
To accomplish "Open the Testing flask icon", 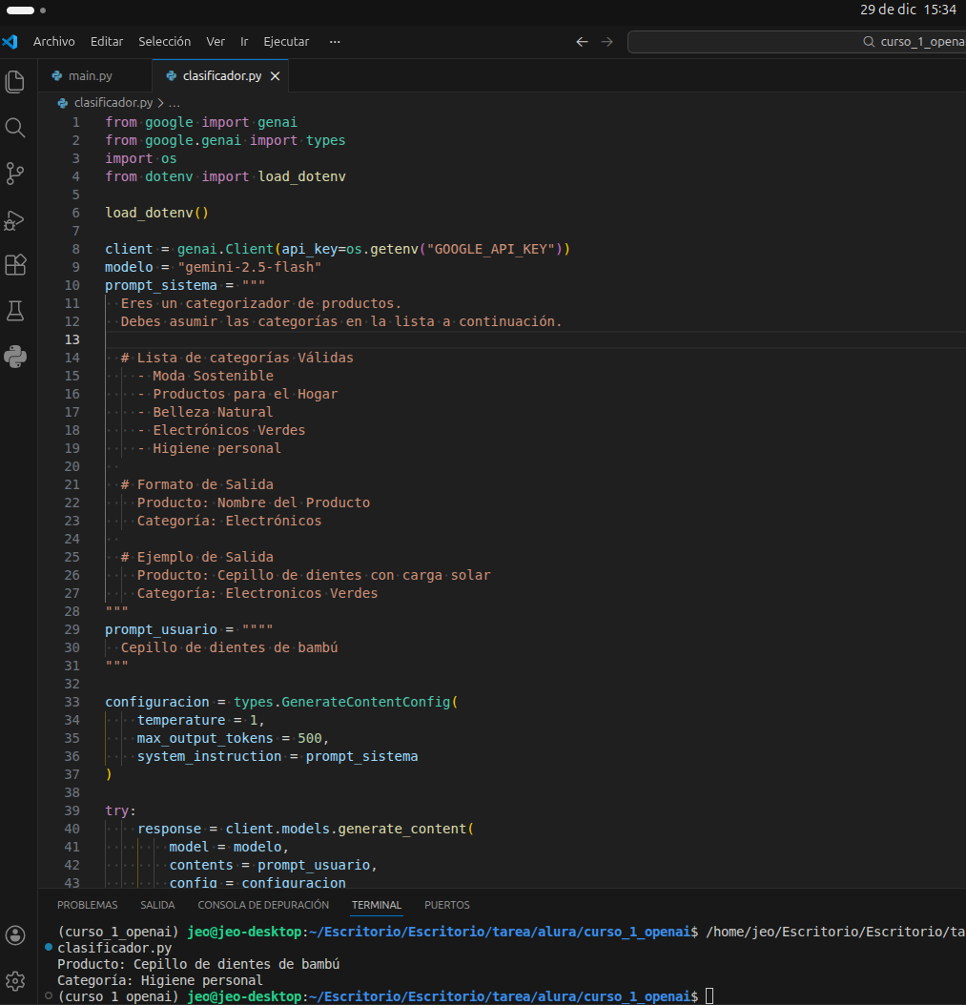I will 15,311.
